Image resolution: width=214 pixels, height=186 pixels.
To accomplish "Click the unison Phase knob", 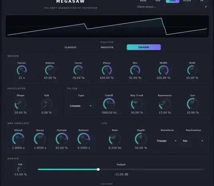I will coord(107,70).
